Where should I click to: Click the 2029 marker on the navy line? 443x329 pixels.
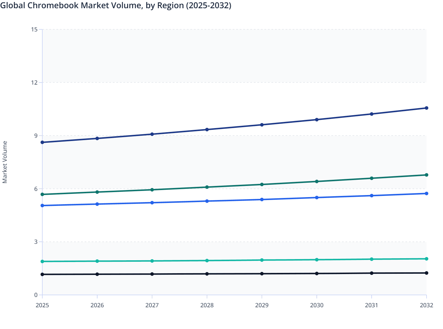click(x=262, y=125)
